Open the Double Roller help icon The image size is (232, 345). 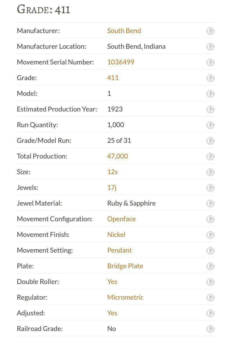[x=210, y=282]
